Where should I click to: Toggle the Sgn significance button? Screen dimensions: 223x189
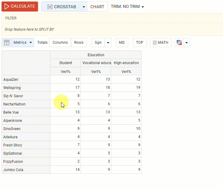(x=98, y=43)
